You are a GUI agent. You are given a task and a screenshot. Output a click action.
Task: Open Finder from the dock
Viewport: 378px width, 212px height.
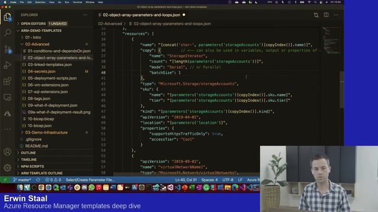(x=19, y=187)
